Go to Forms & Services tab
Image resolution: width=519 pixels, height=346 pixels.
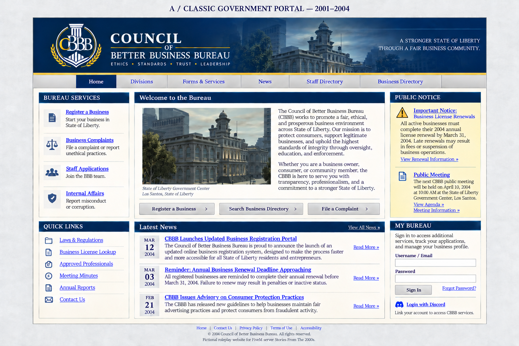click(x=204, y=81)
